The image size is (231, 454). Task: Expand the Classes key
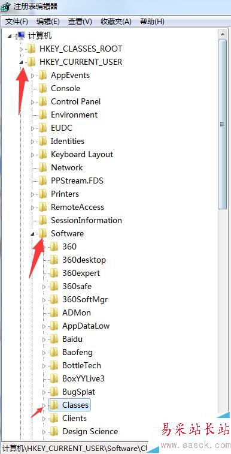(44, 405)
